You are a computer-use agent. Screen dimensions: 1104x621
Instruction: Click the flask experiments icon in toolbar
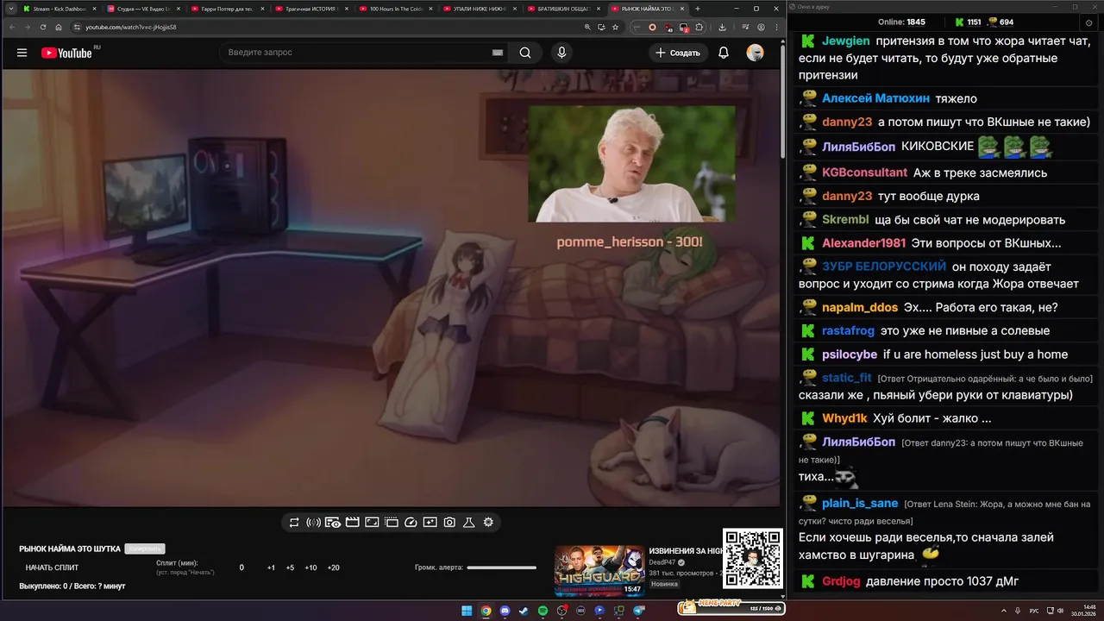click(x=469, y=522)
